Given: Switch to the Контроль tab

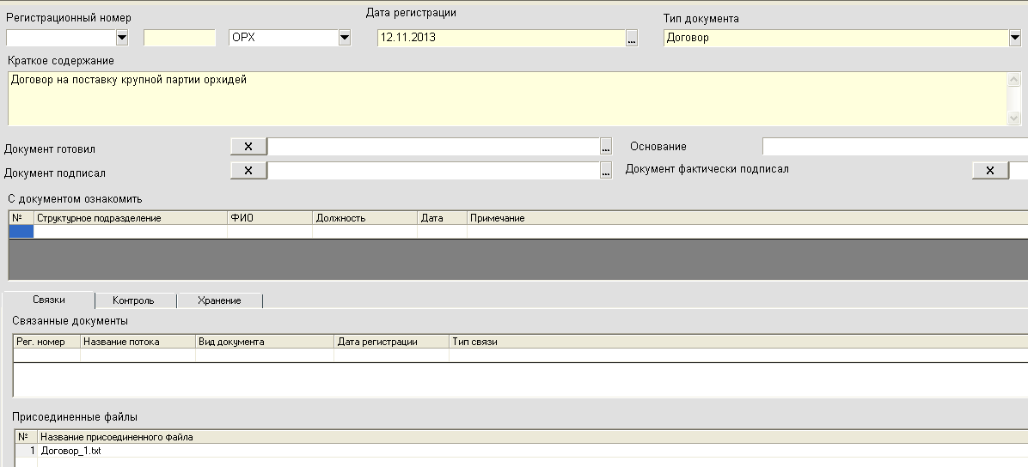Looking at the screenshot, I should pyautogui.click(x=134, y=300).
